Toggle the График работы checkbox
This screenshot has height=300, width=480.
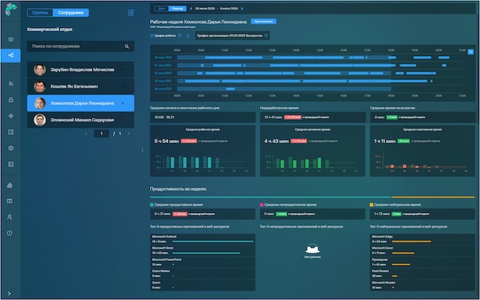(152, 35)
